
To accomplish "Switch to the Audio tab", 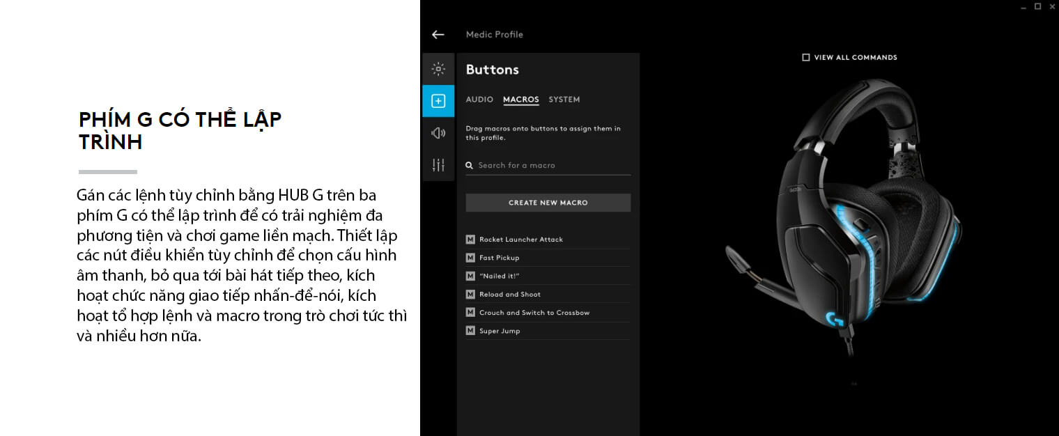I will (479, 100).
